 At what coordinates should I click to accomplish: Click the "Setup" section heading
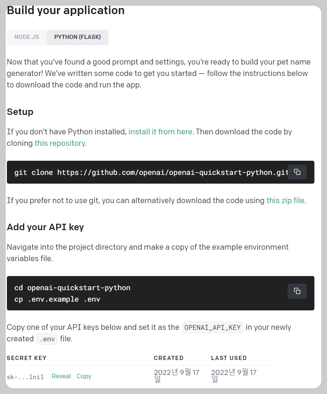pyautogui.click(x=20, y=112)
